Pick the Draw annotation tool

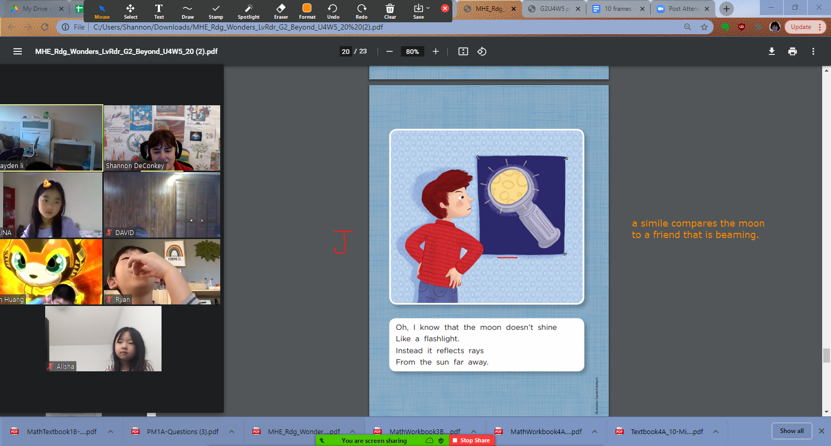[187, 11]
